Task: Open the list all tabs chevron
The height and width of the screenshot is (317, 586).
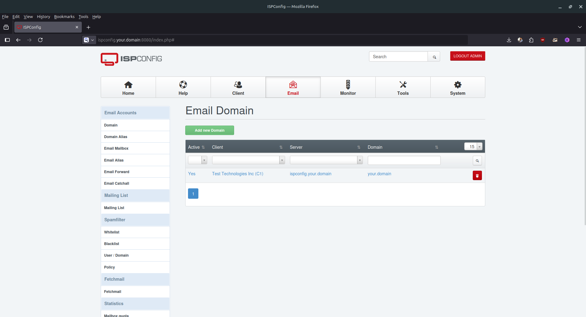Action: point(580,27)
